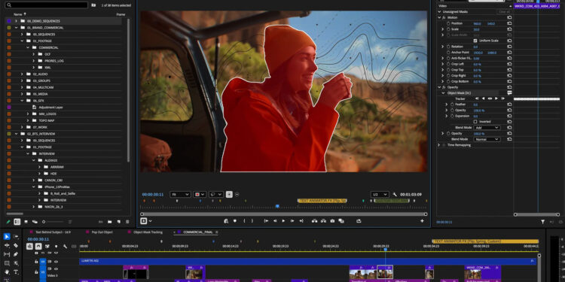Create a new bin in Project panel
Image resolution: width=565 pixels, height=282 pixels.
click(x=109, y=222)
